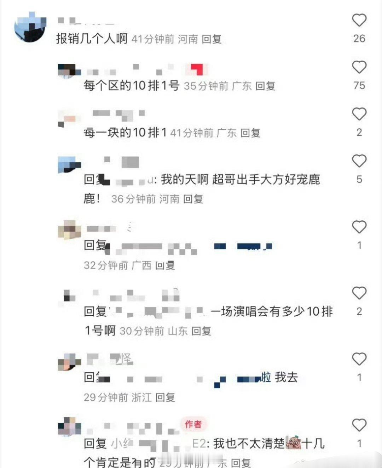382x468 pixels.
Task: Like the Zhejiang comment ending "啦 我去"
Action: 359,359
